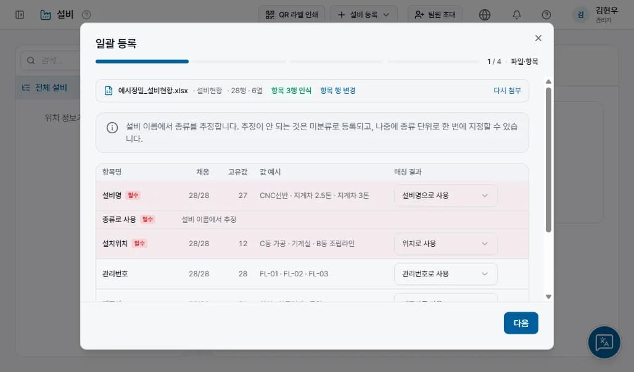This screenshot has width=634, height=372.
Task: Toggle the sidebar panel icon
Action: (x=20, y=15)
